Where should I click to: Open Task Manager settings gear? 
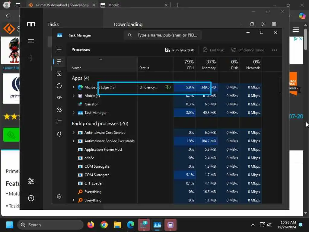click(59, 196)
